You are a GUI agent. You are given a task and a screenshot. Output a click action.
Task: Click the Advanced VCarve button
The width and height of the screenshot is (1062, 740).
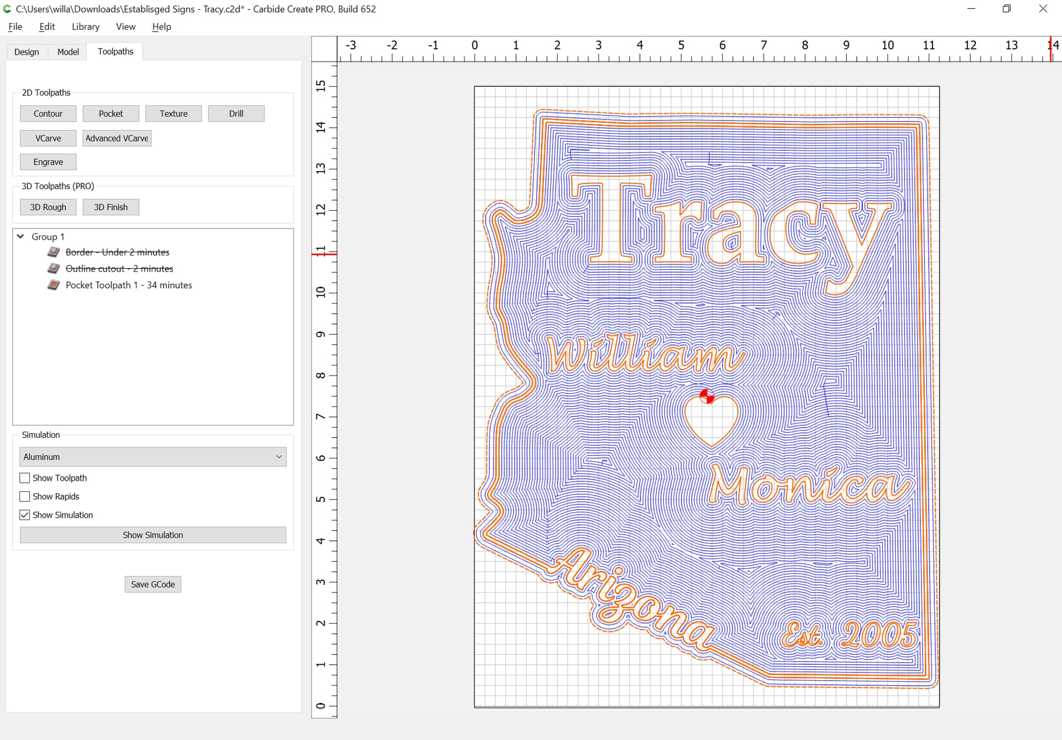(117, 138)
